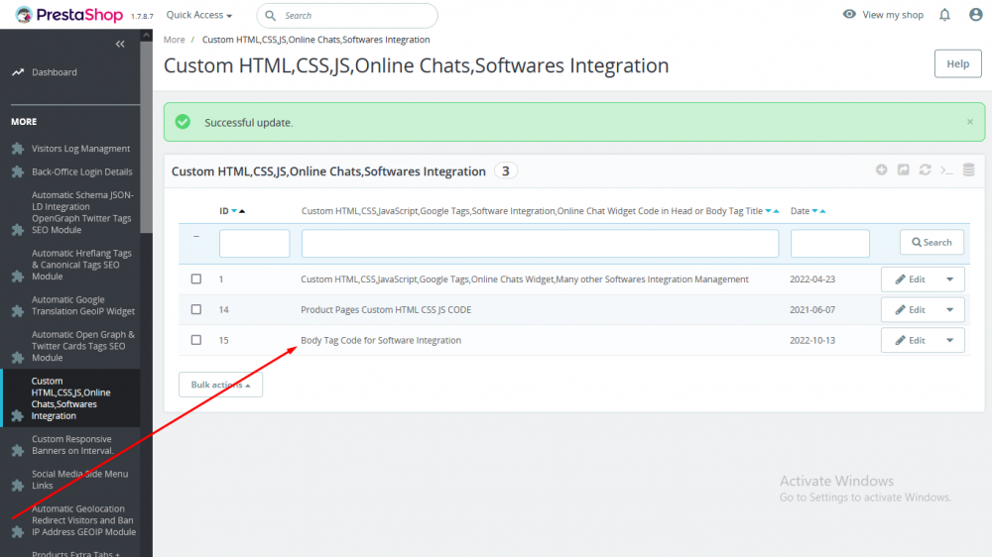The height and width of the screenshot is (557, 992).
Task: Open the notifications bell
Action: (944, 15)
